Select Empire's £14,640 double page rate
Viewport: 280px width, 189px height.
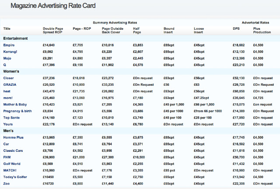click(x=49, y=45)
